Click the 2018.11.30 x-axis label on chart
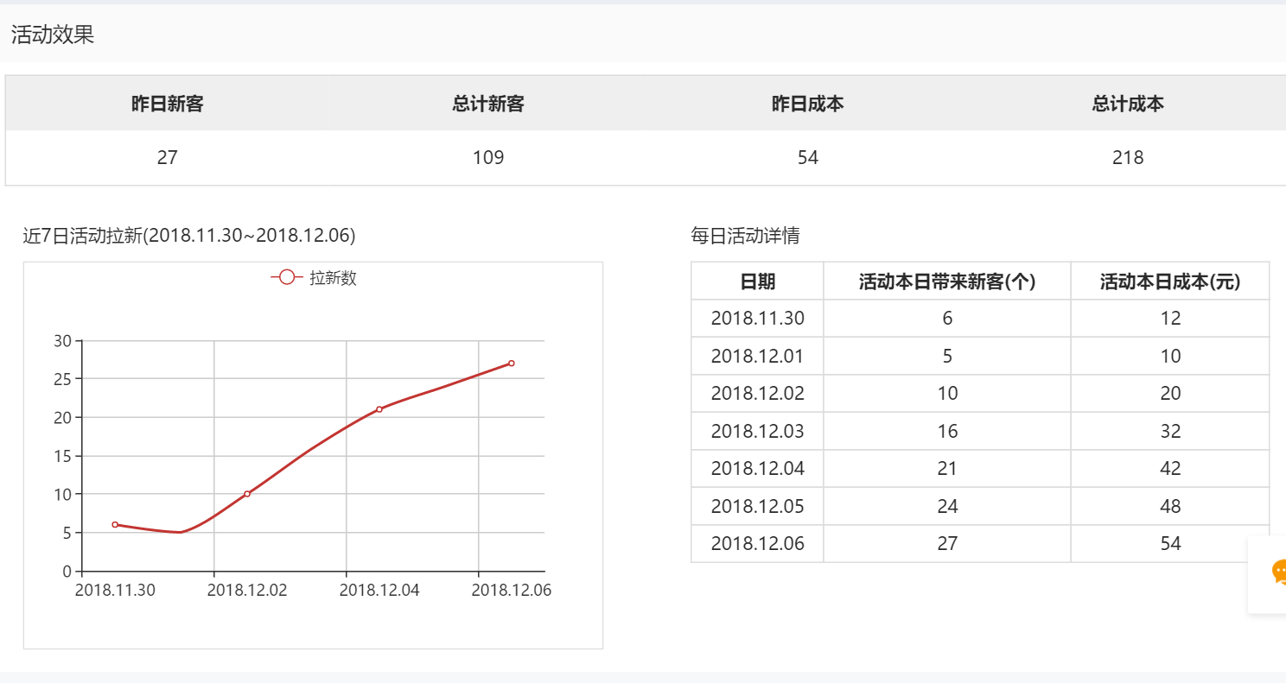 [x=115, y=591]
